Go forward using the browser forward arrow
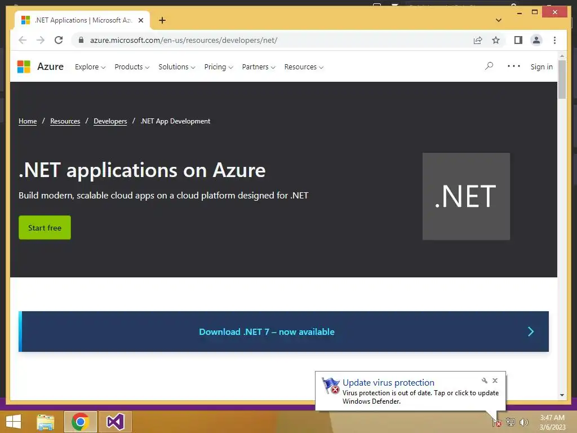The height and width of the screenshot is (433, 577). [x=41, y=40]
